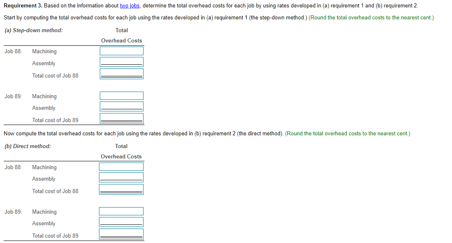Click the Job 88 Assembly field in direct method section

[121, 177]
